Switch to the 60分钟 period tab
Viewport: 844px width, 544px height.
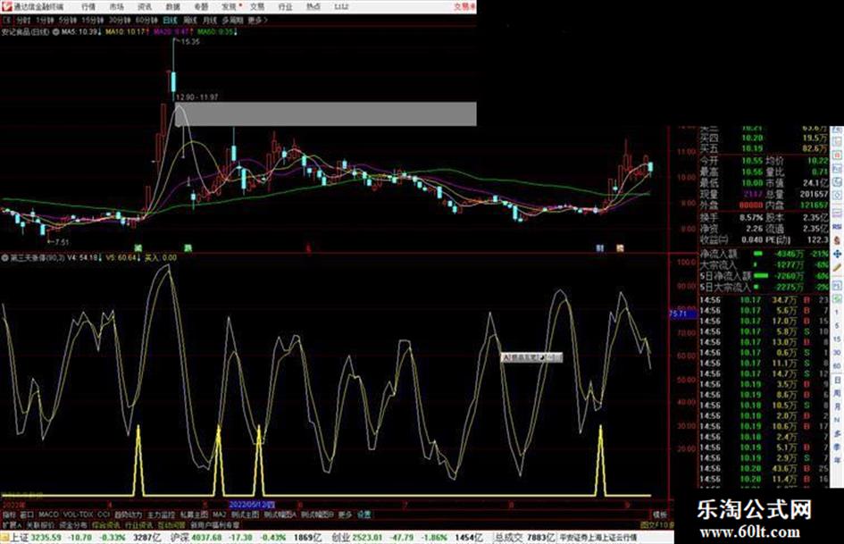click(x=146, y=20)
